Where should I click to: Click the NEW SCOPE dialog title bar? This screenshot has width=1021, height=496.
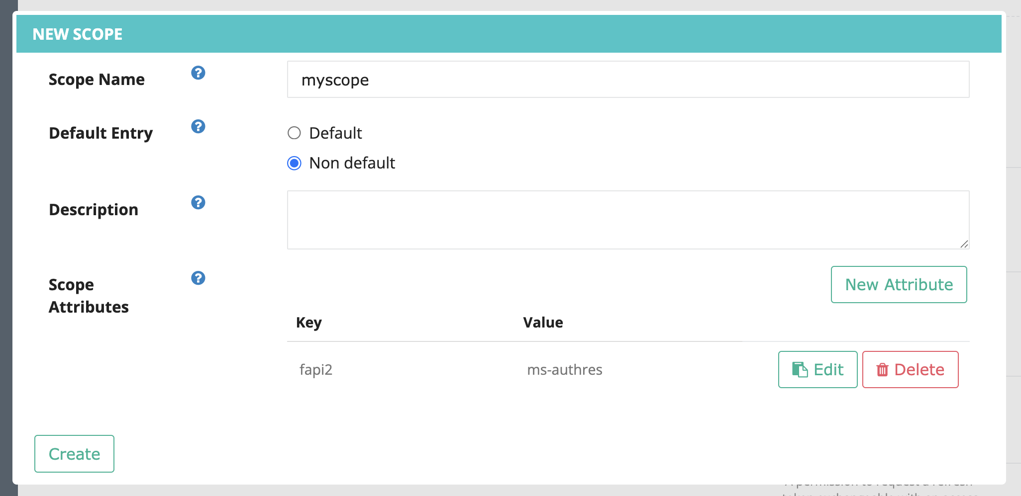pyautogui.click(x=509, y=34)
